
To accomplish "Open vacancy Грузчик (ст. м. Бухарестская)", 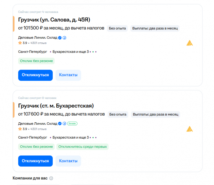I will (x=56, y=105).
